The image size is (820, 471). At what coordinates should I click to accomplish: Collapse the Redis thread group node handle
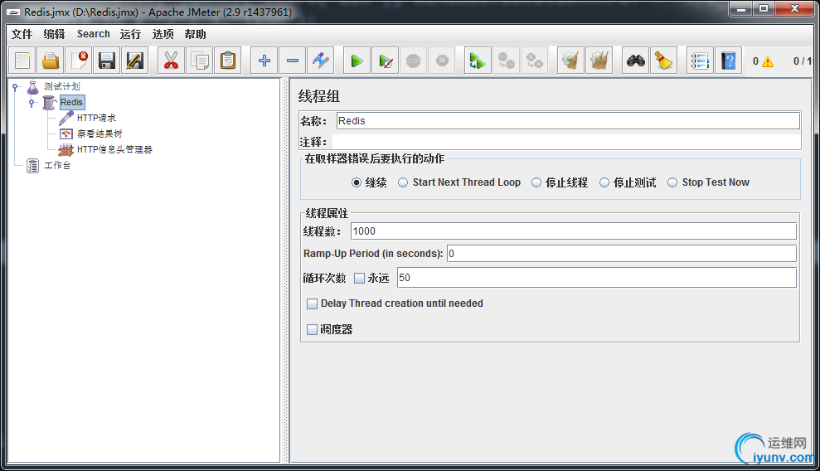(x=32, y=103)
